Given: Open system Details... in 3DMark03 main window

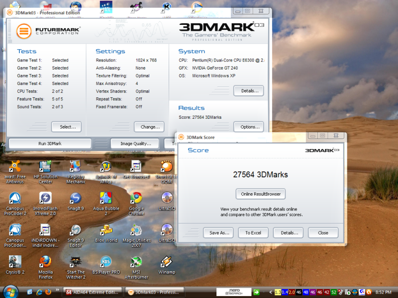Looking at the screenshot, I should click(x=248, y=91).
